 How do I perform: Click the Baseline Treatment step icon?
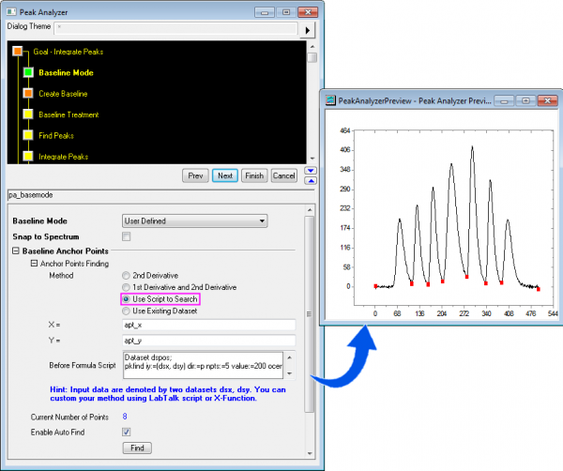point(28,114)
